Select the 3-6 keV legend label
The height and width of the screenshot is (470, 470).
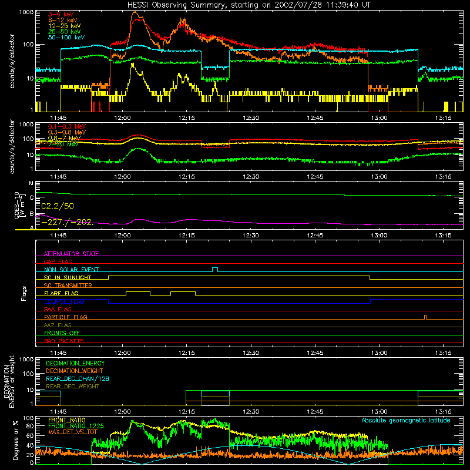coord(61,14)
